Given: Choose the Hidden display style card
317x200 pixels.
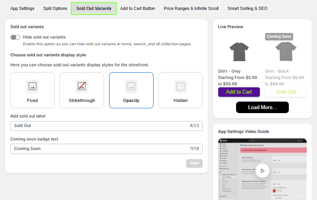Looking at the screenshot, I should [181, 90].
